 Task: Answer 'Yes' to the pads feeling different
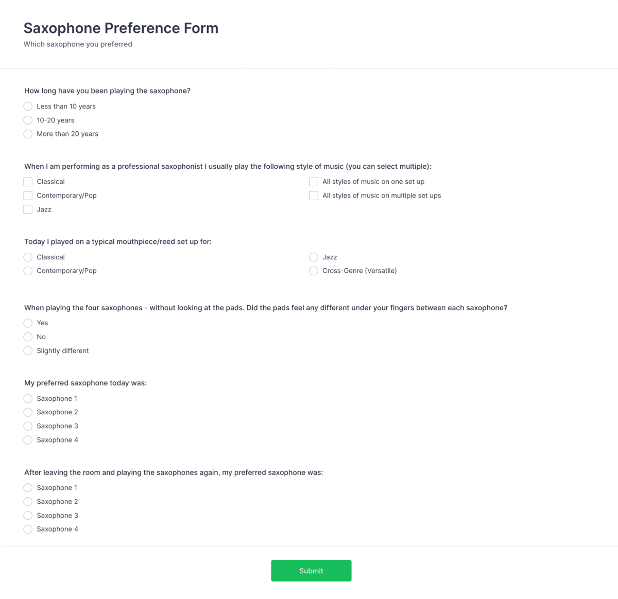28,323
